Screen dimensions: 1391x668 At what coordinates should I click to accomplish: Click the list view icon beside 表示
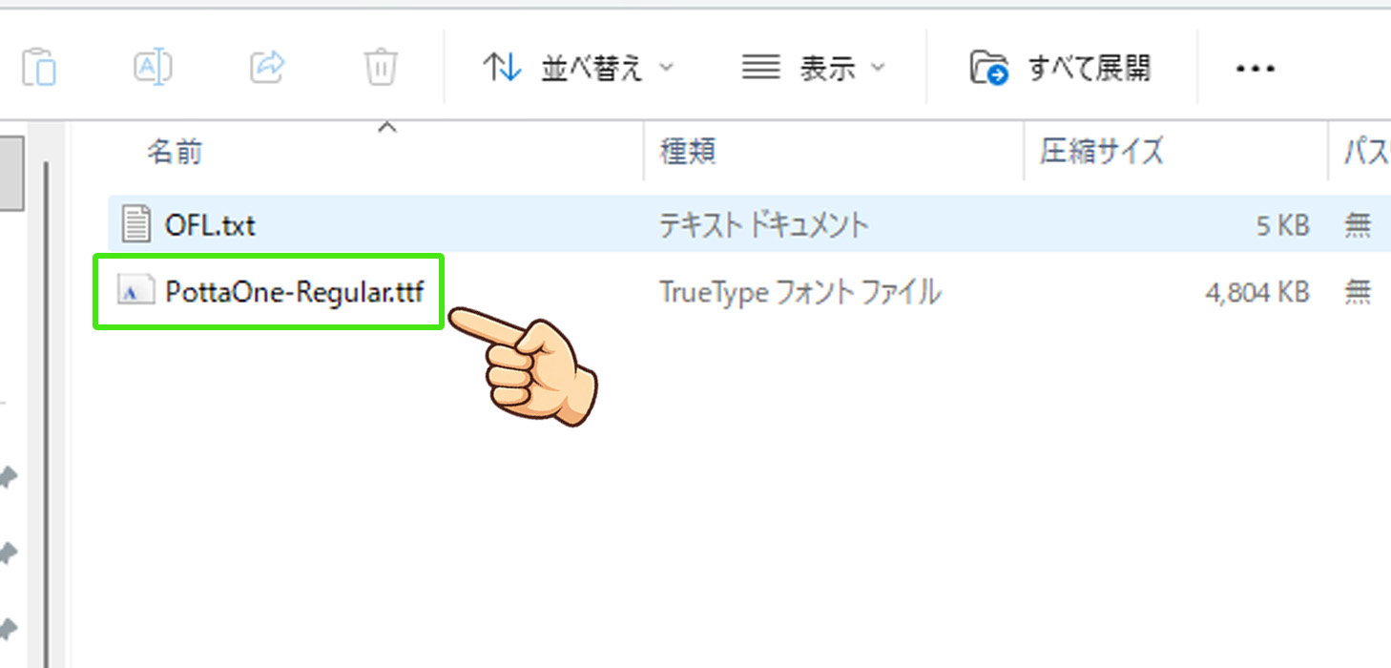coord(760,67)
